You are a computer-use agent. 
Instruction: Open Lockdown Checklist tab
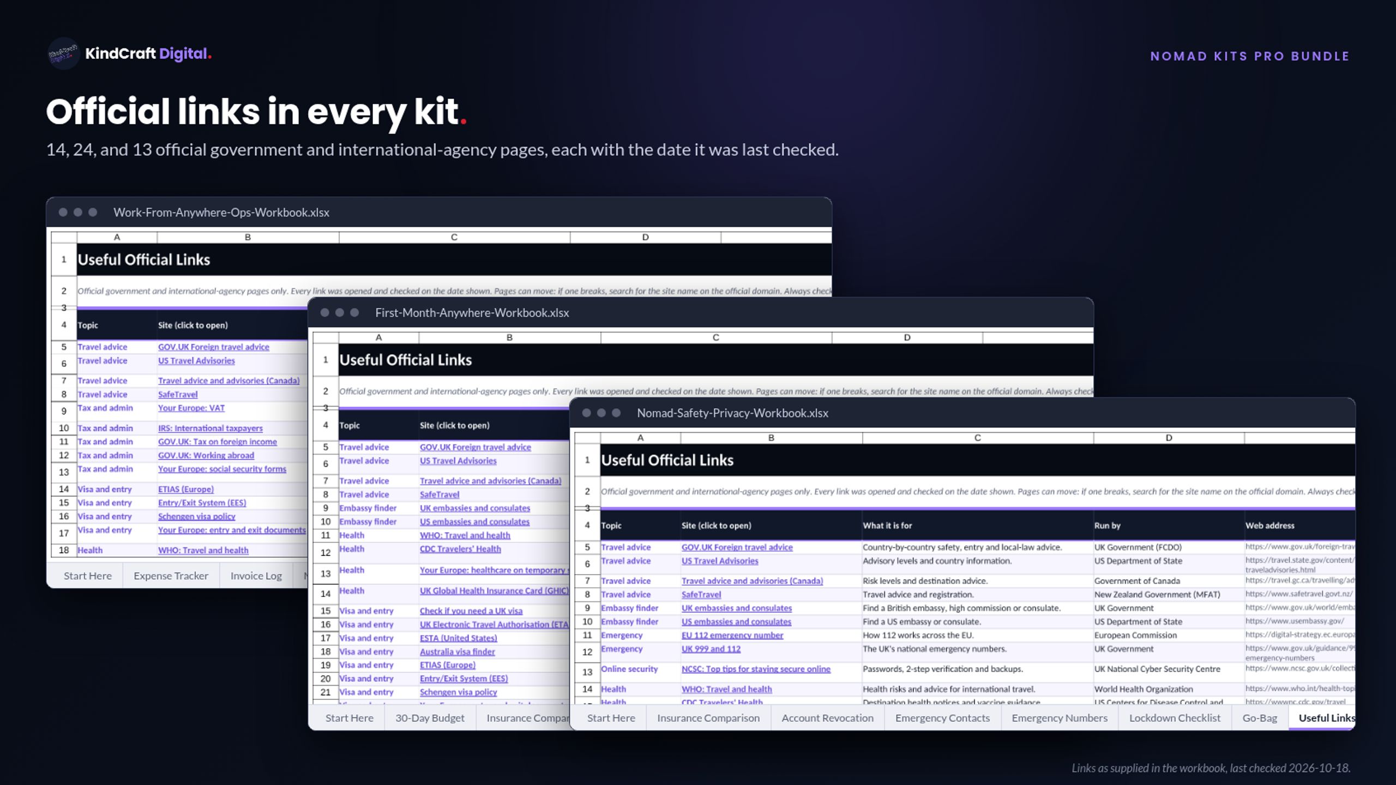(1174, 718)
